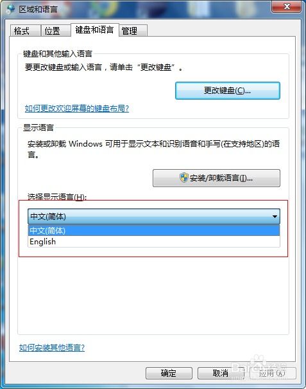Collapse the display language dropdown via its arrow

coord(275,217)
